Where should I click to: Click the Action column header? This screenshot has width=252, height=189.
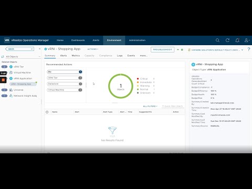[176, 112]
